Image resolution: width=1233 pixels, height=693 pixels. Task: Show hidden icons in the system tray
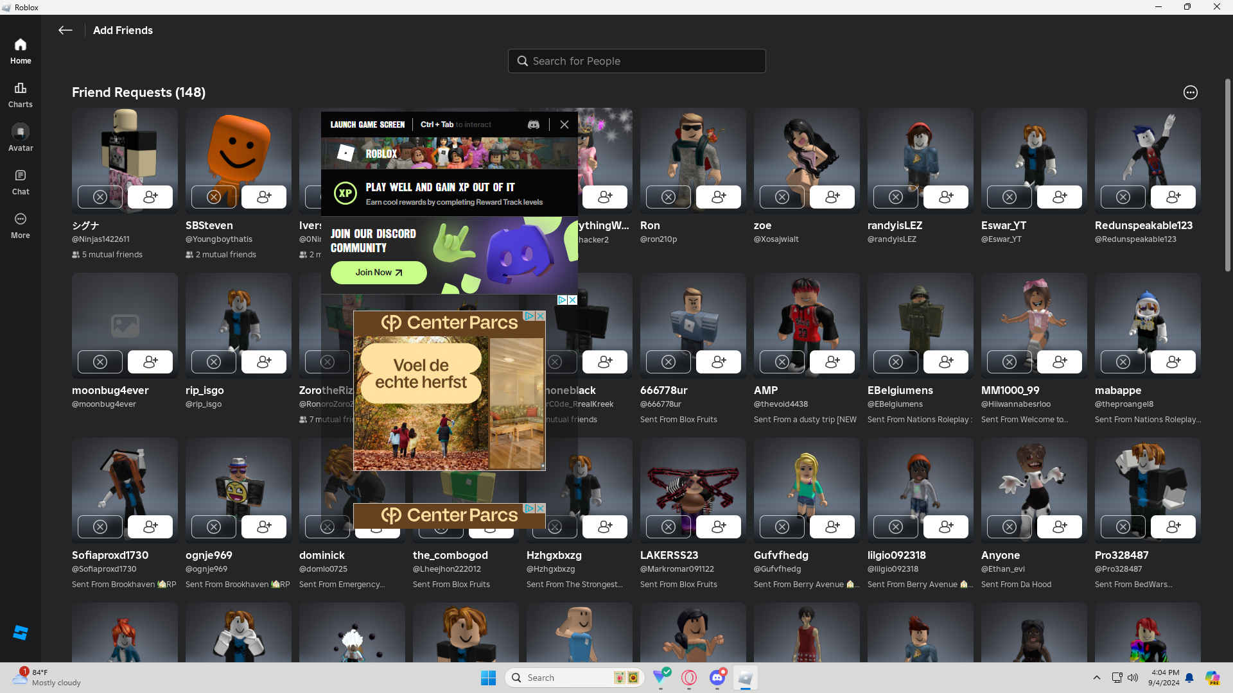1096,678
